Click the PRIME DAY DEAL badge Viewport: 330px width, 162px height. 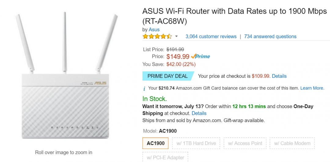(167, 76)
